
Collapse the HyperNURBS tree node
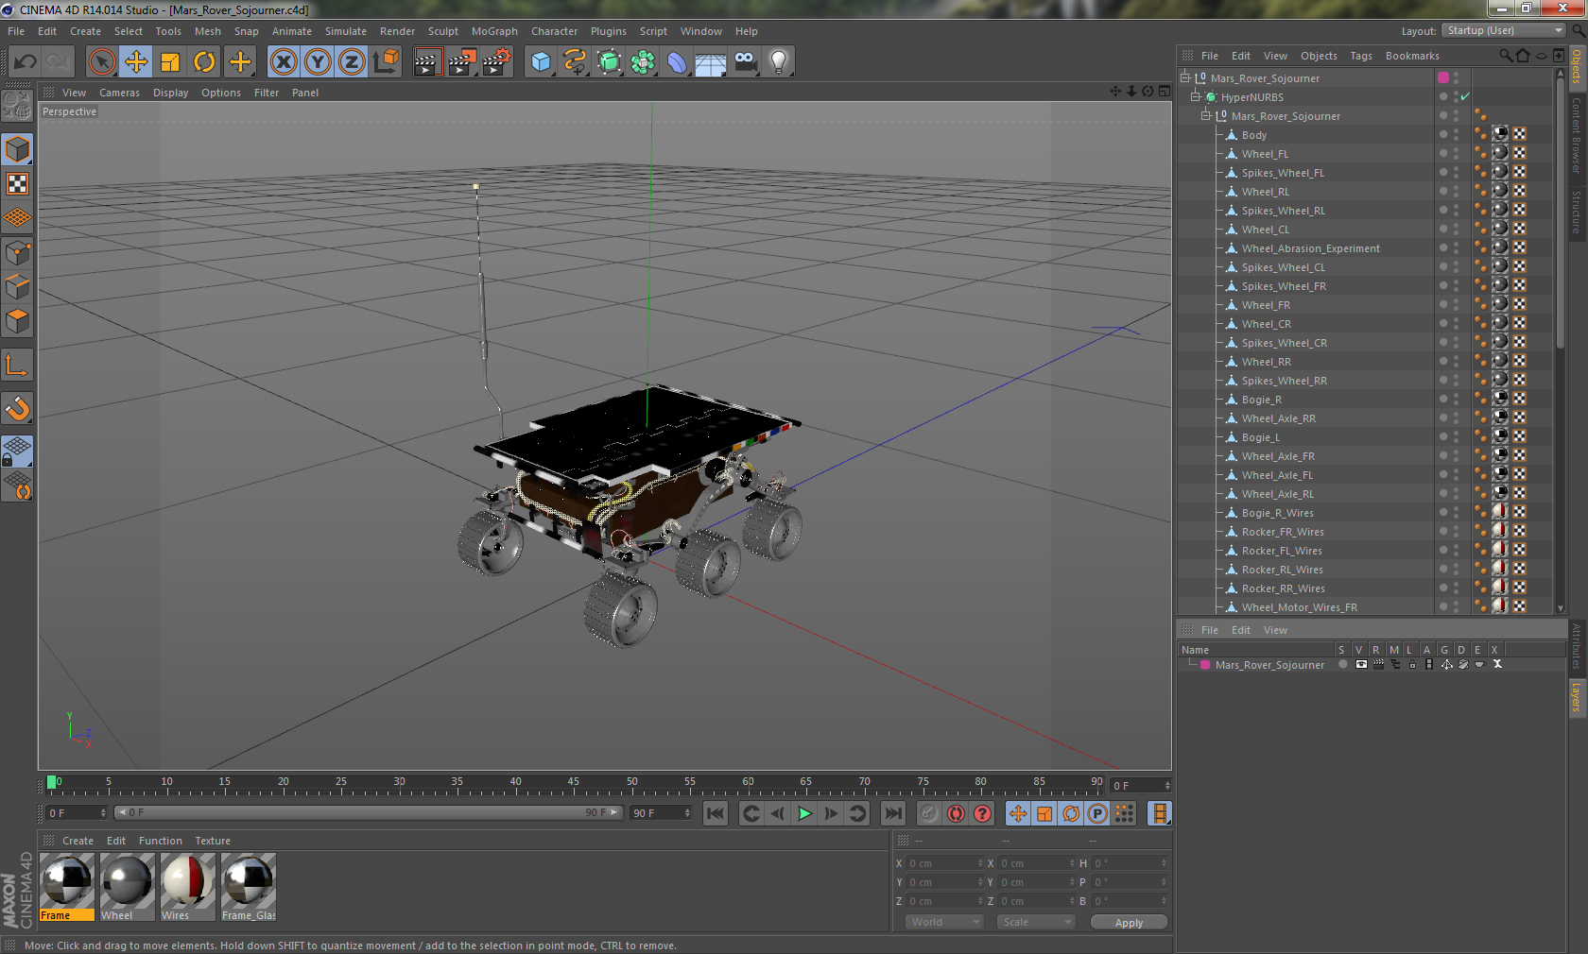point(1196,96)
